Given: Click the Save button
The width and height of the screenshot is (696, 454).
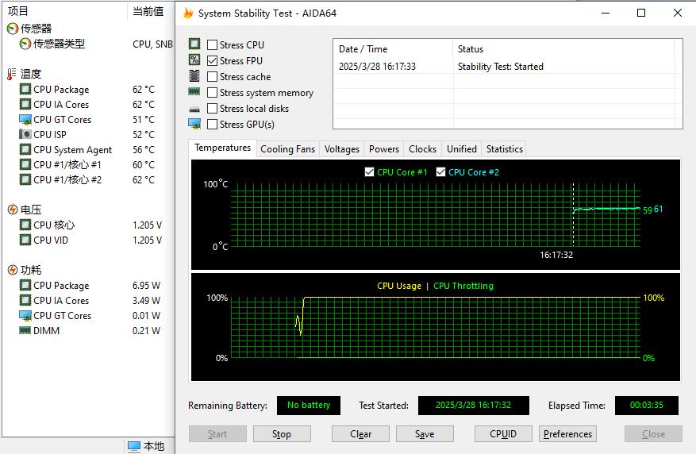Looking at the screenshot, I should (x=425, y=434).
